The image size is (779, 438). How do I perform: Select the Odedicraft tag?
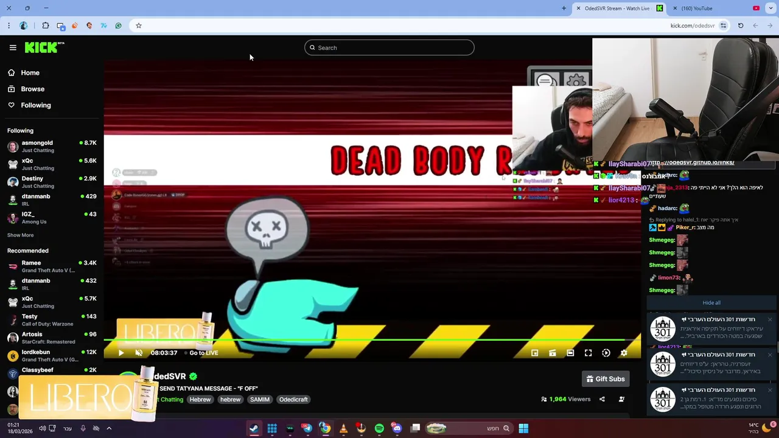[x=293, y=400]
